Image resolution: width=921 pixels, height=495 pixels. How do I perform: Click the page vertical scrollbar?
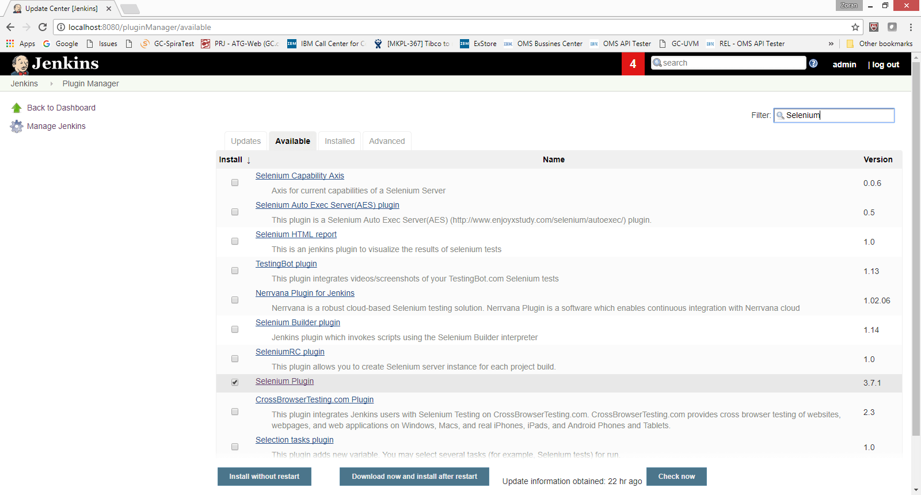point(916,247)
